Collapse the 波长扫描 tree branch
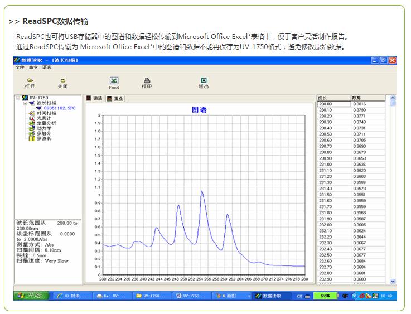The width and height of the screenshot is (411, 314). pyautogui.click(x=26, y=103)
